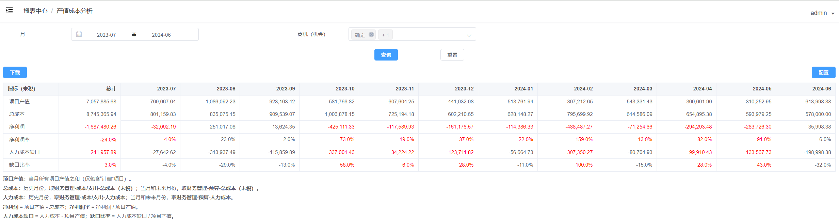The height and width of the screenshot is (222, 839).
Task: Select the 总计 column header
Action: coord(90,89)
